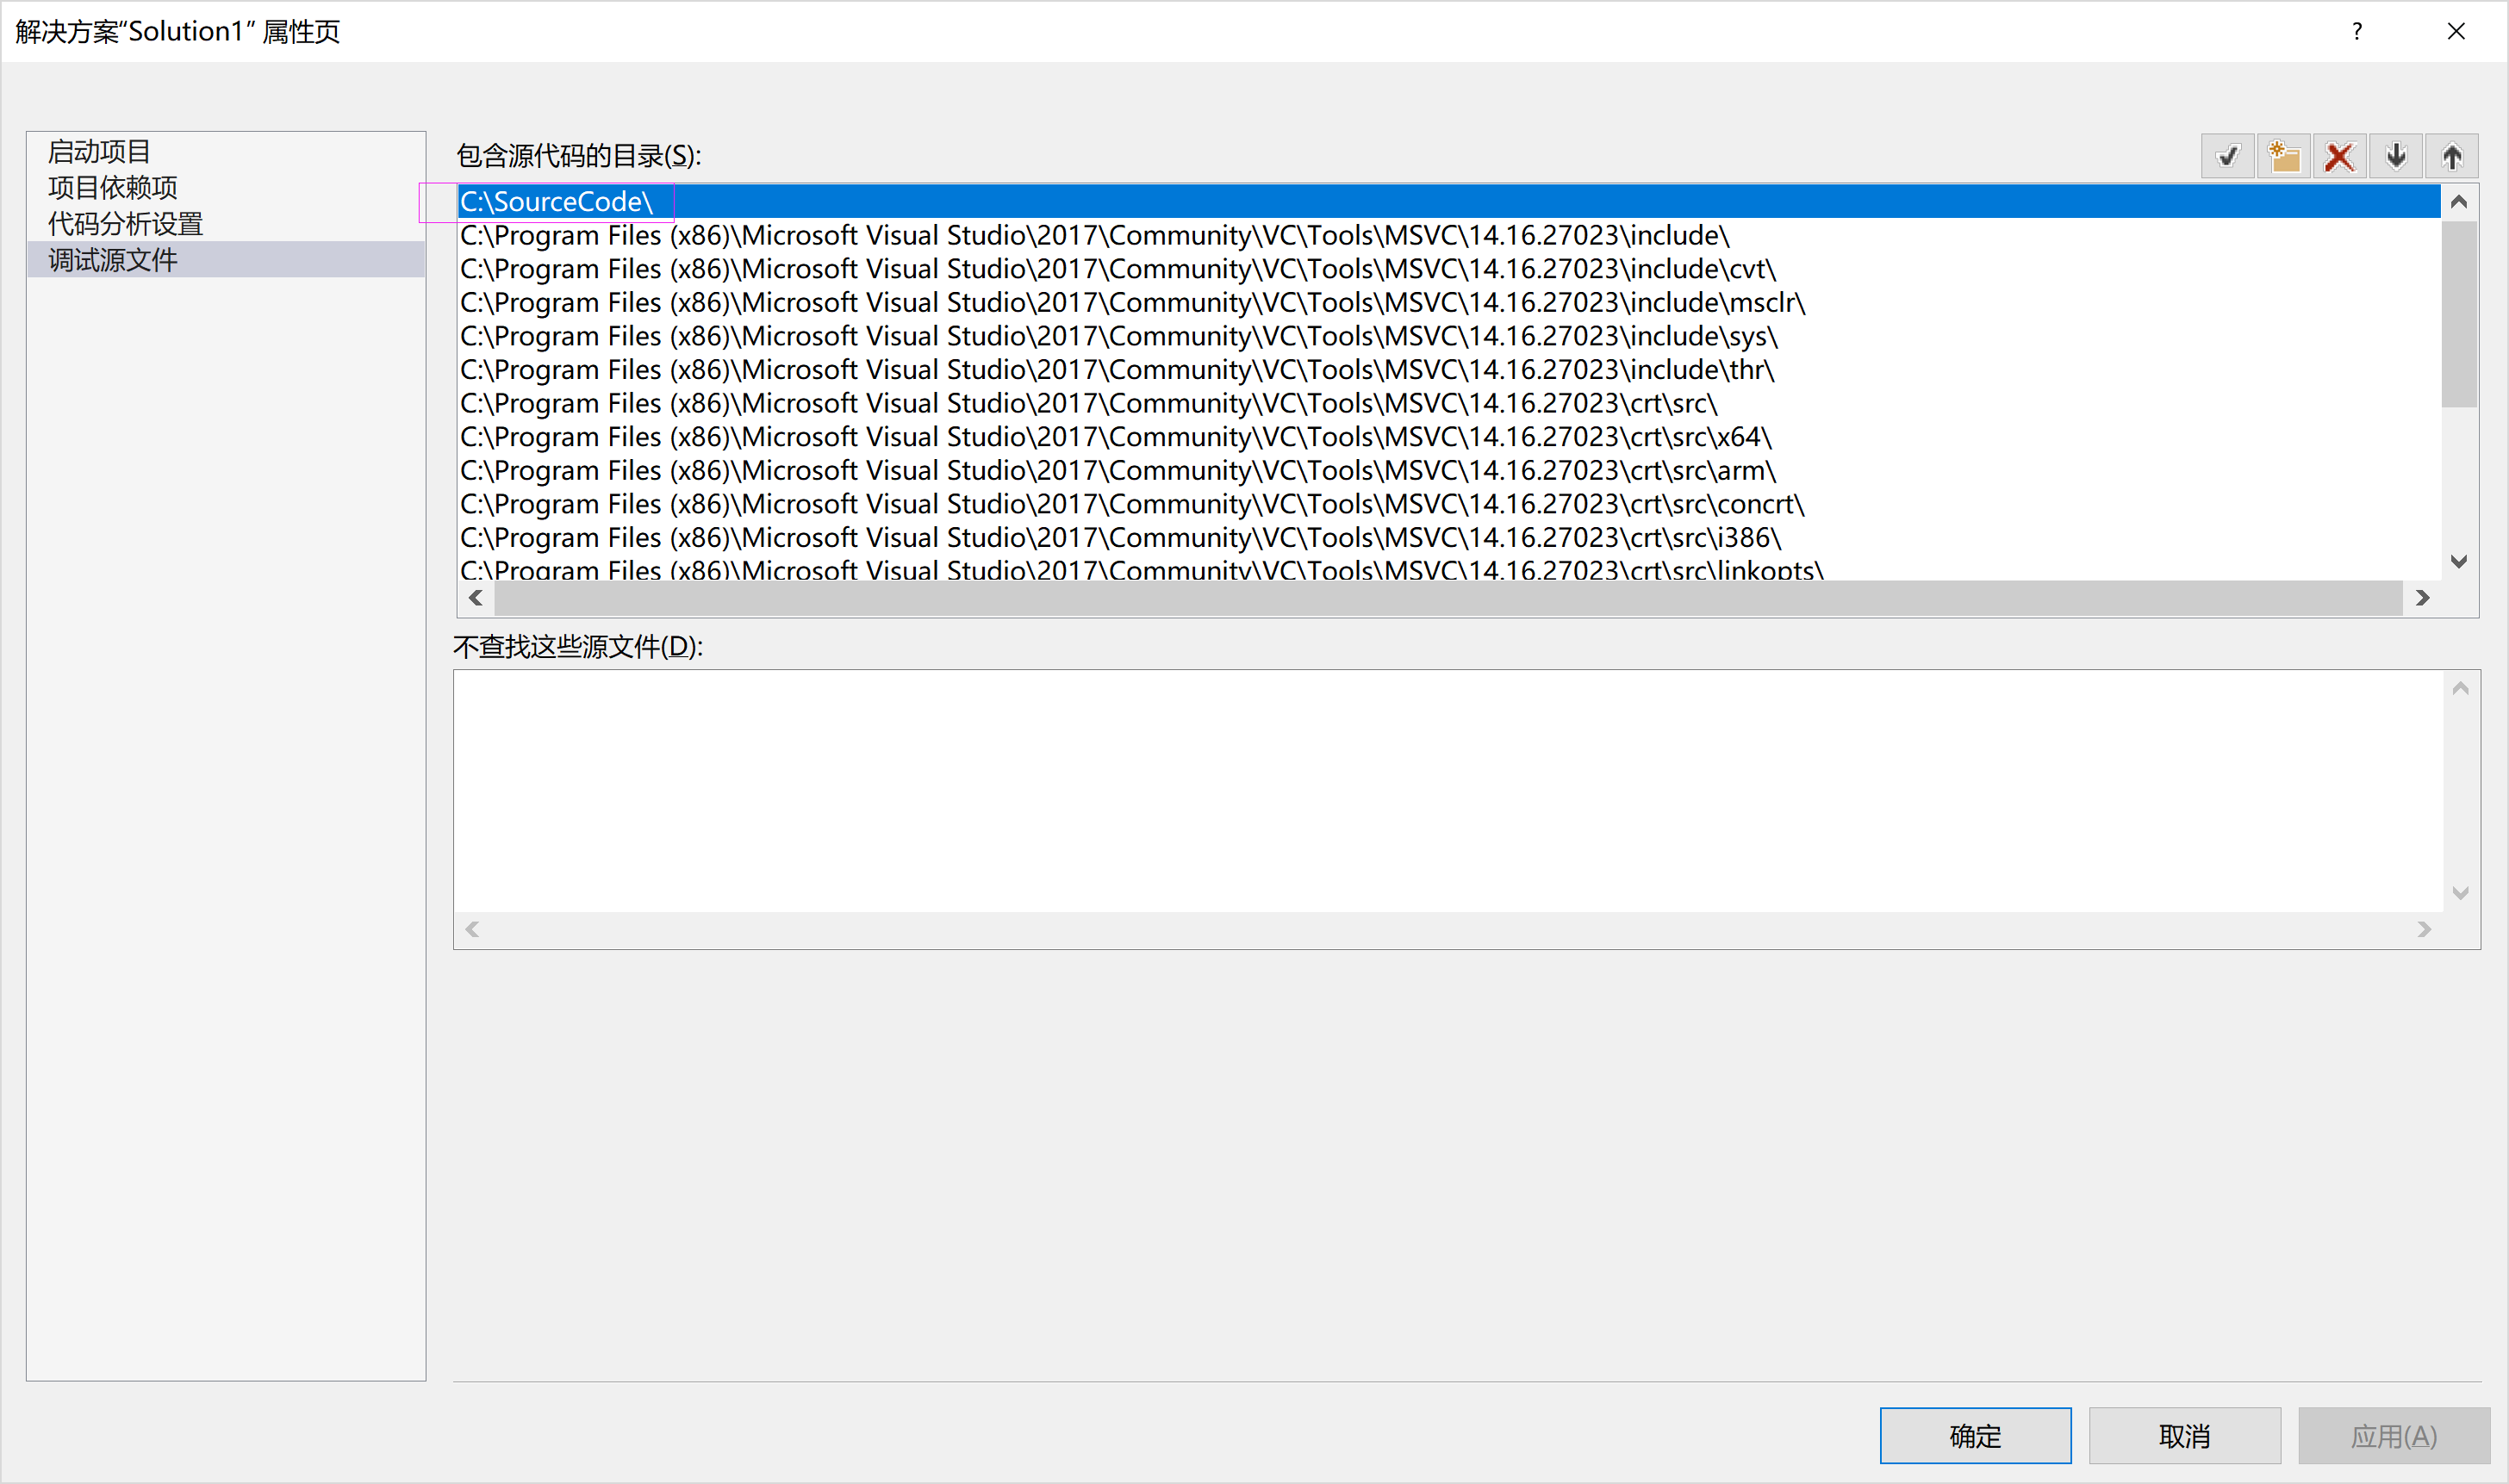Open 代码分析设置 page
The image size is (2509, 1484).
click(x=125, y=224)
